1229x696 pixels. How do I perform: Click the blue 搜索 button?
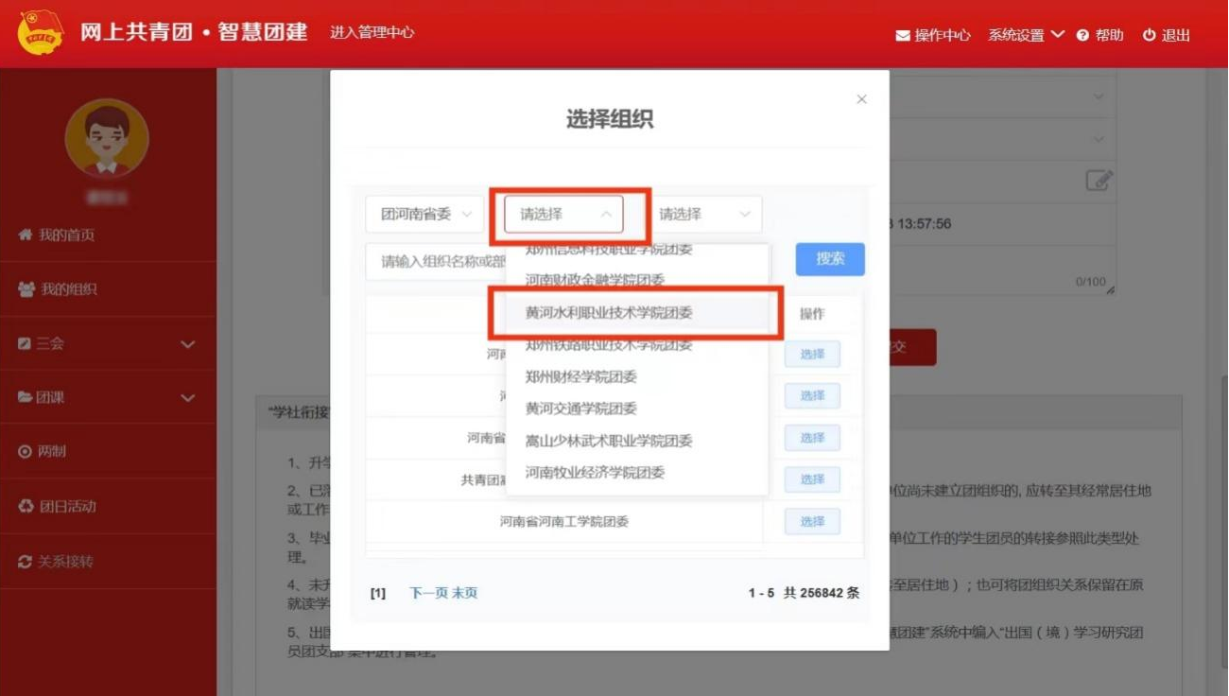830,259
